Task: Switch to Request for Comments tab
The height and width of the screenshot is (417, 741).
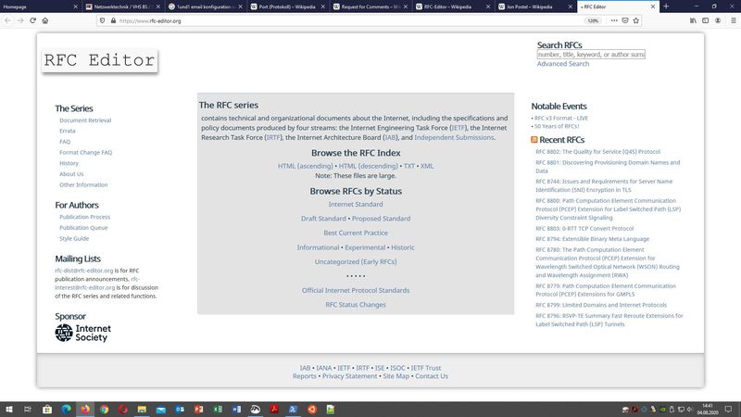Action: coord(370,6)
